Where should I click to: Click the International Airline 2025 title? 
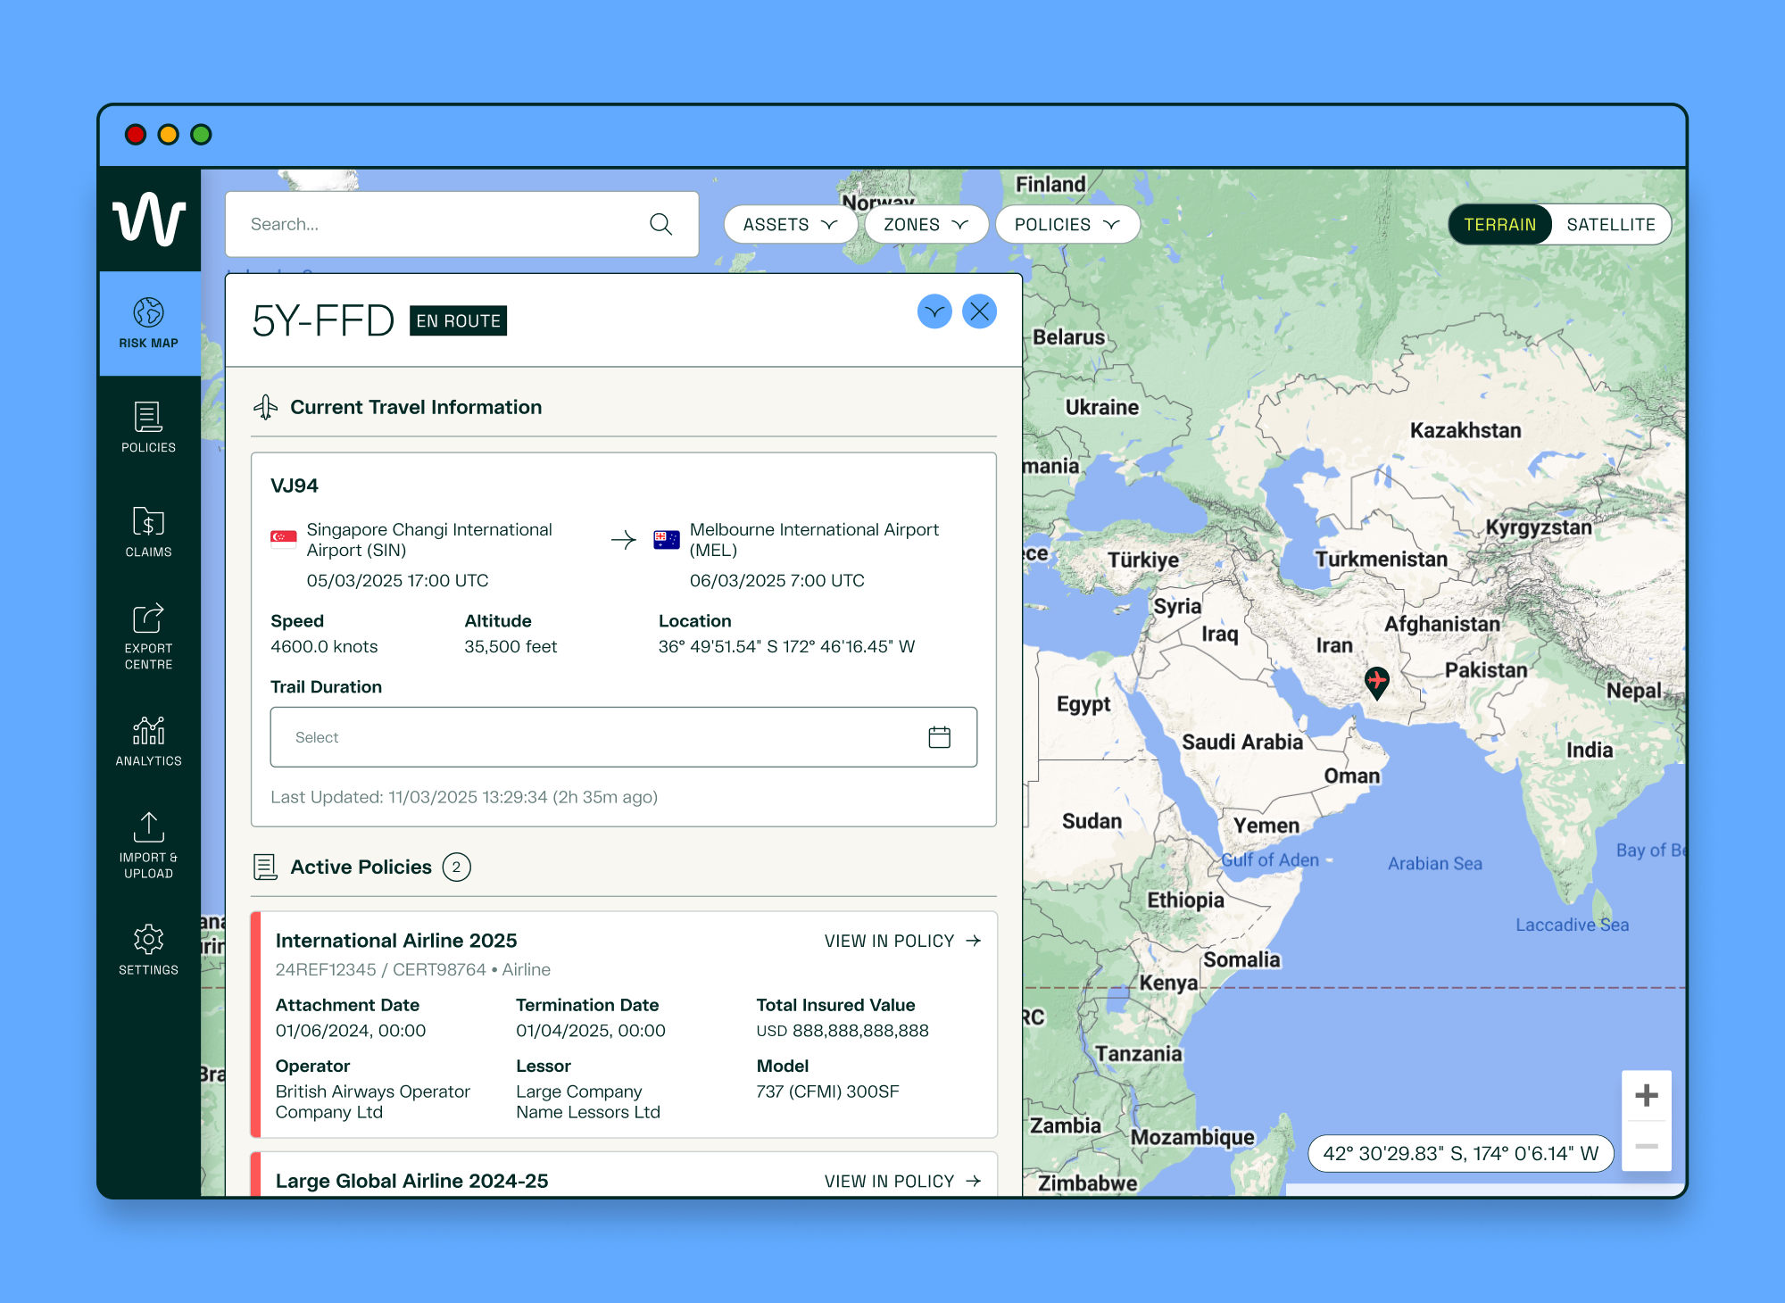click(x=396, y=941)
